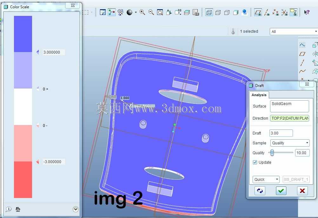Click the Repeat analysis arrows button

click(260, 191)
